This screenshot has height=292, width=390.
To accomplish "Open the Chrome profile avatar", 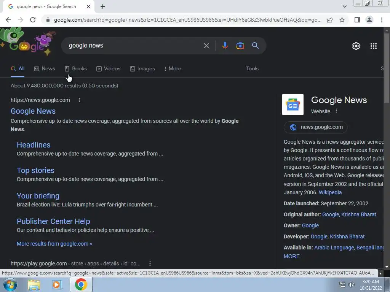I will tap(369, 20).
